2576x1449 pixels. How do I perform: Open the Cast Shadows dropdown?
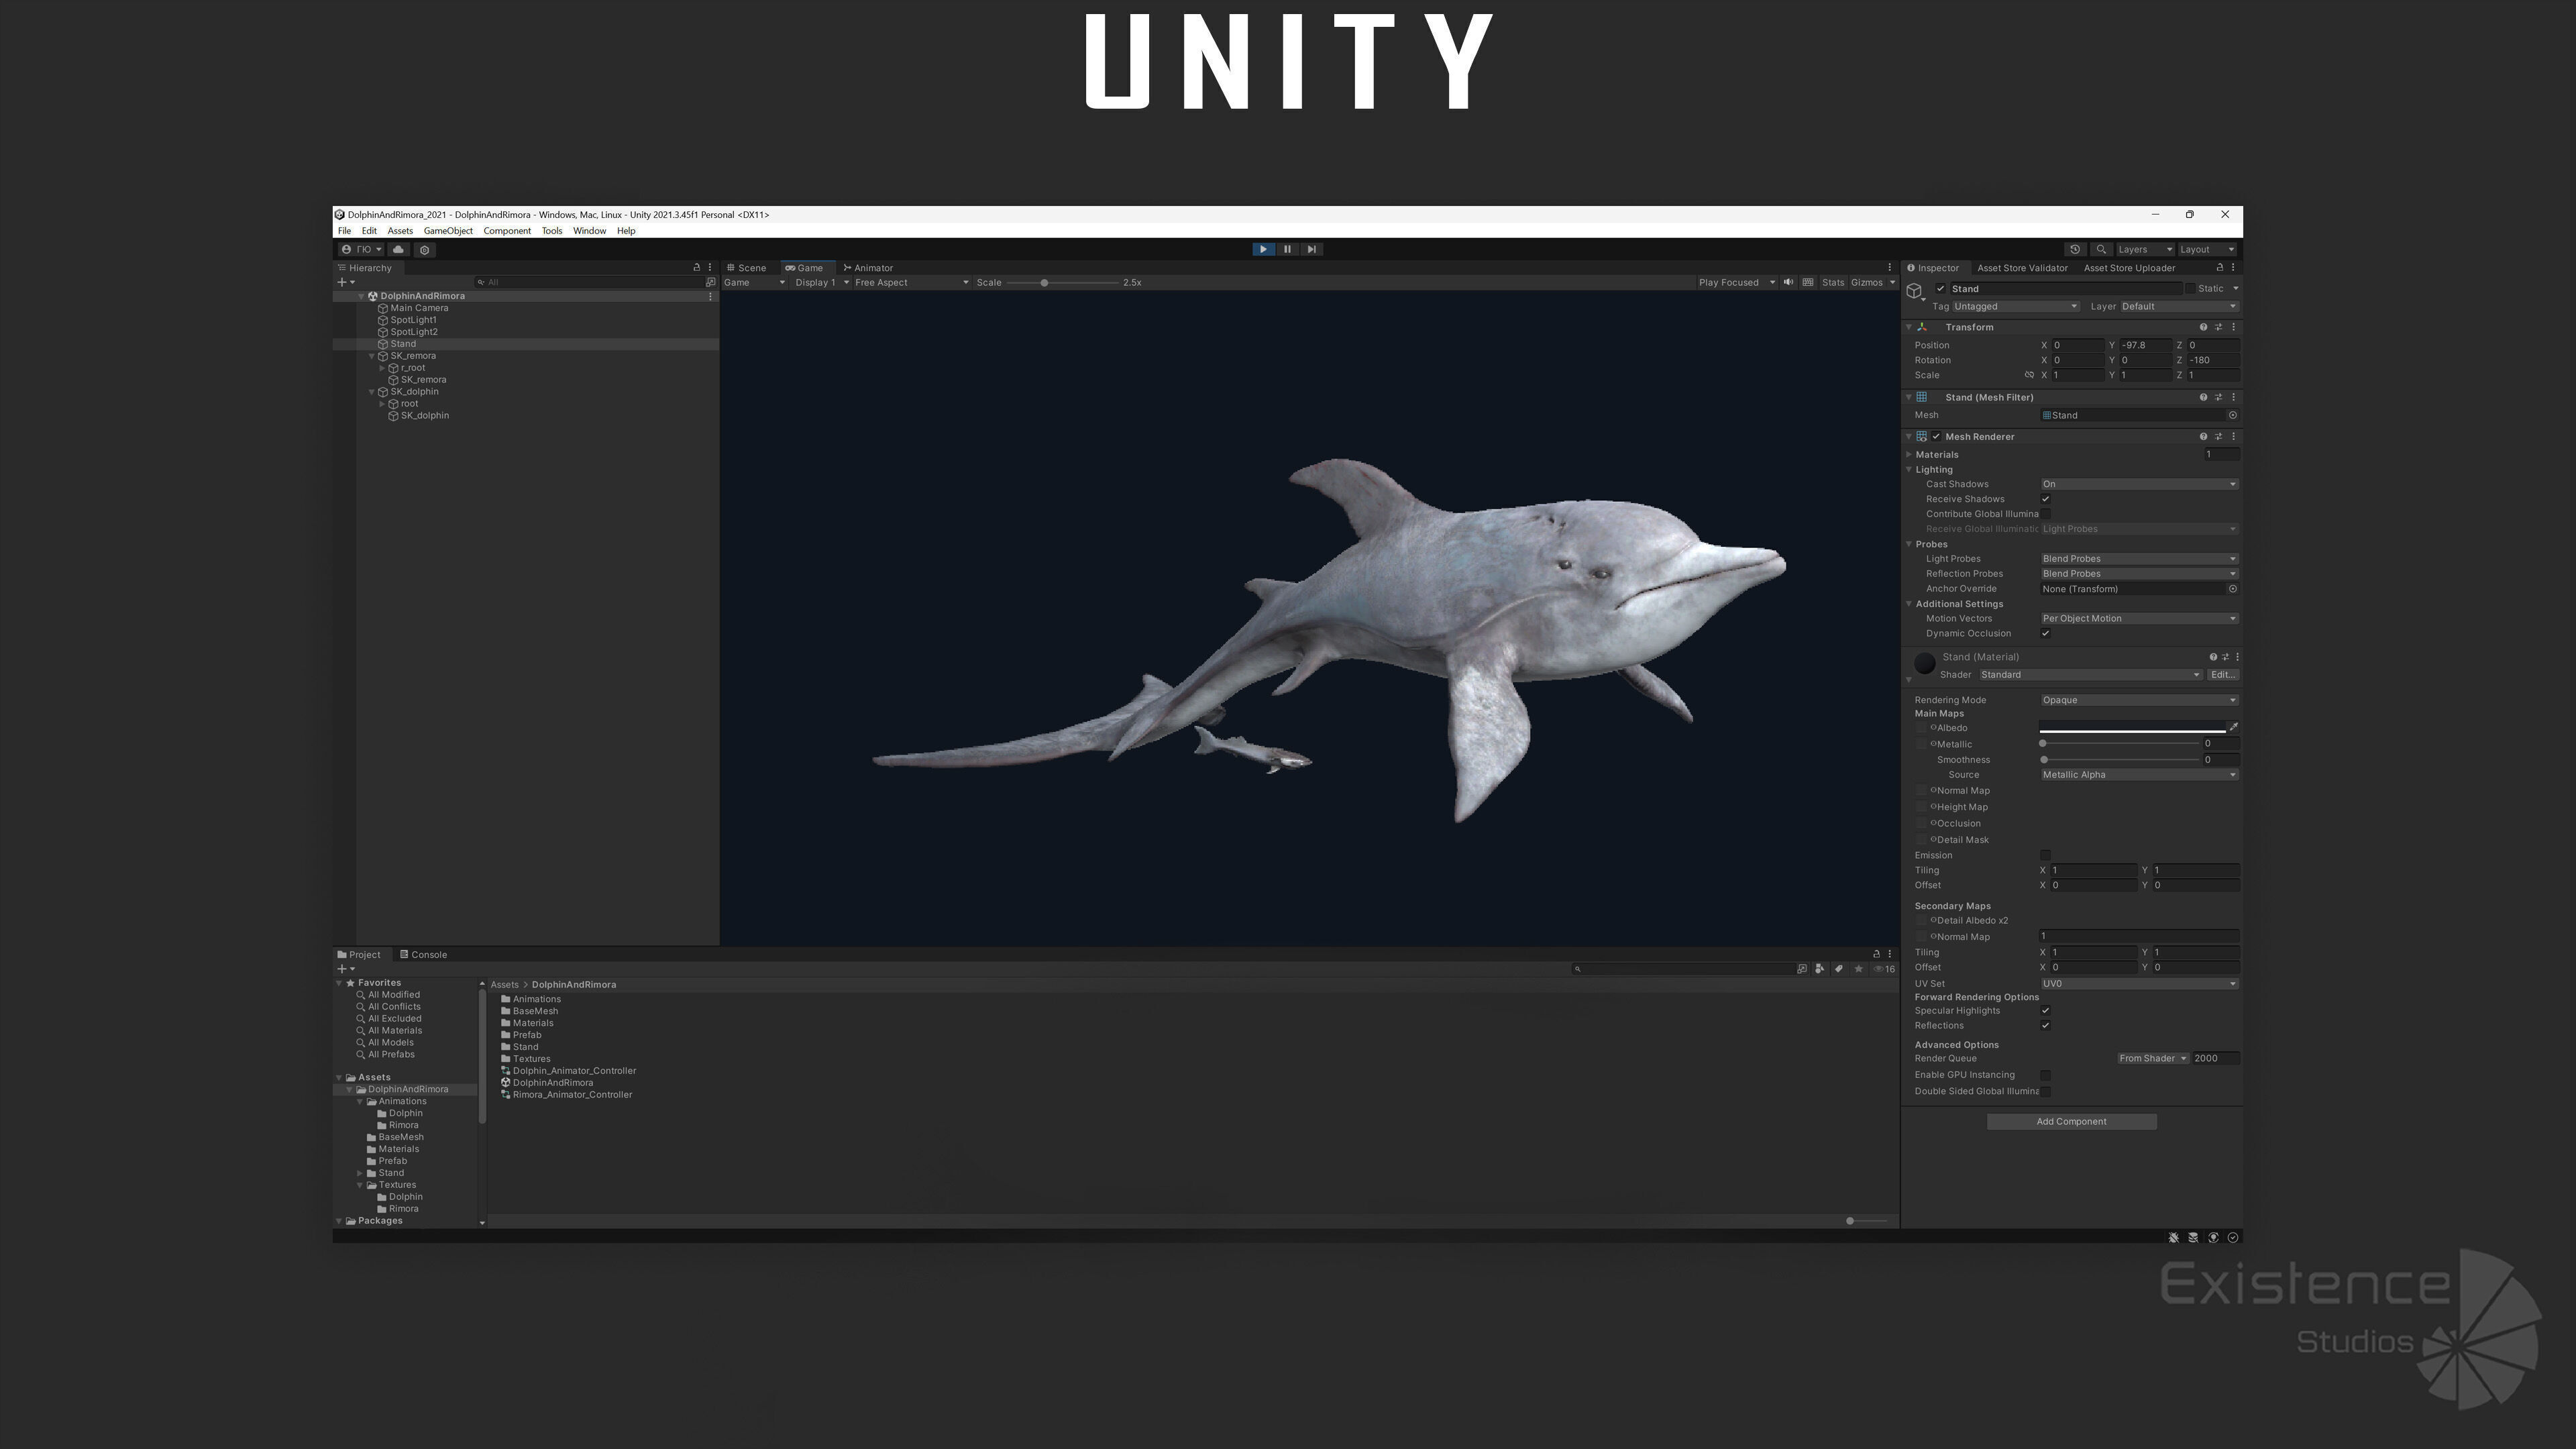[2139, 484]
